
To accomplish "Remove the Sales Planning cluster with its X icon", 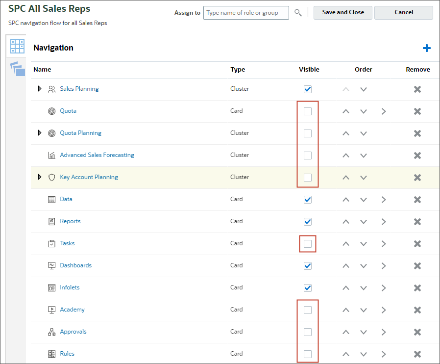I will coord(417,89).
